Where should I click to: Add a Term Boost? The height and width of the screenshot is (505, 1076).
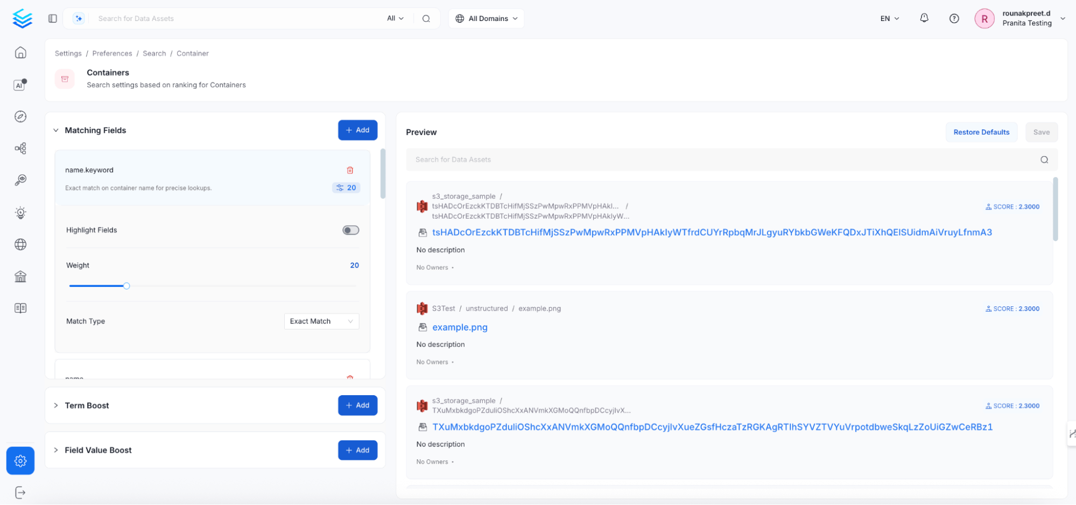[357, 405]
